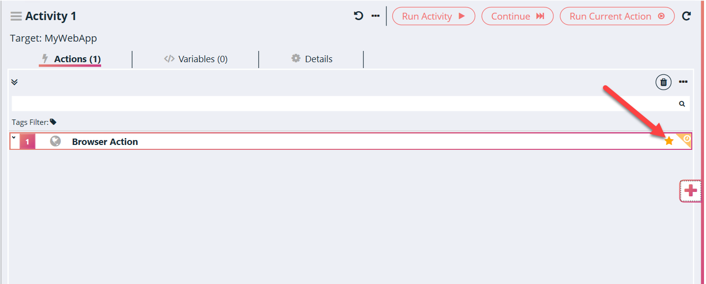706x284 pixels.
Task: Click the undo icon next to Activity 1
Action: tap(358, 16)
